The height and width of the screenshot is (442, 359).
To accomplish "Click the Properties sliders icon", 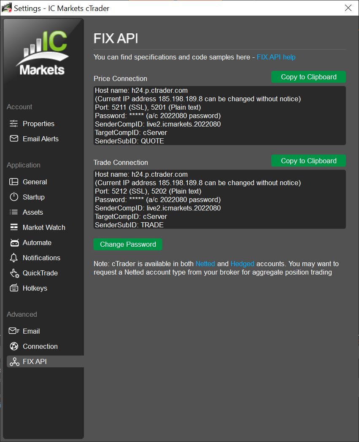I will (x=14, y=124).
